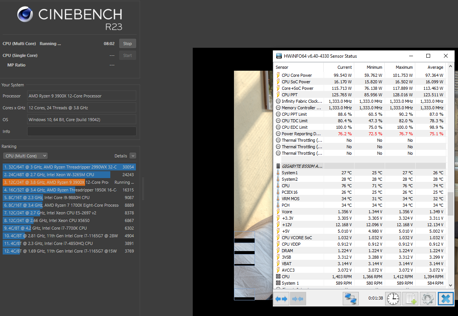Select the VBAT voltage row
Screen dimensions: 458x316
360,264
